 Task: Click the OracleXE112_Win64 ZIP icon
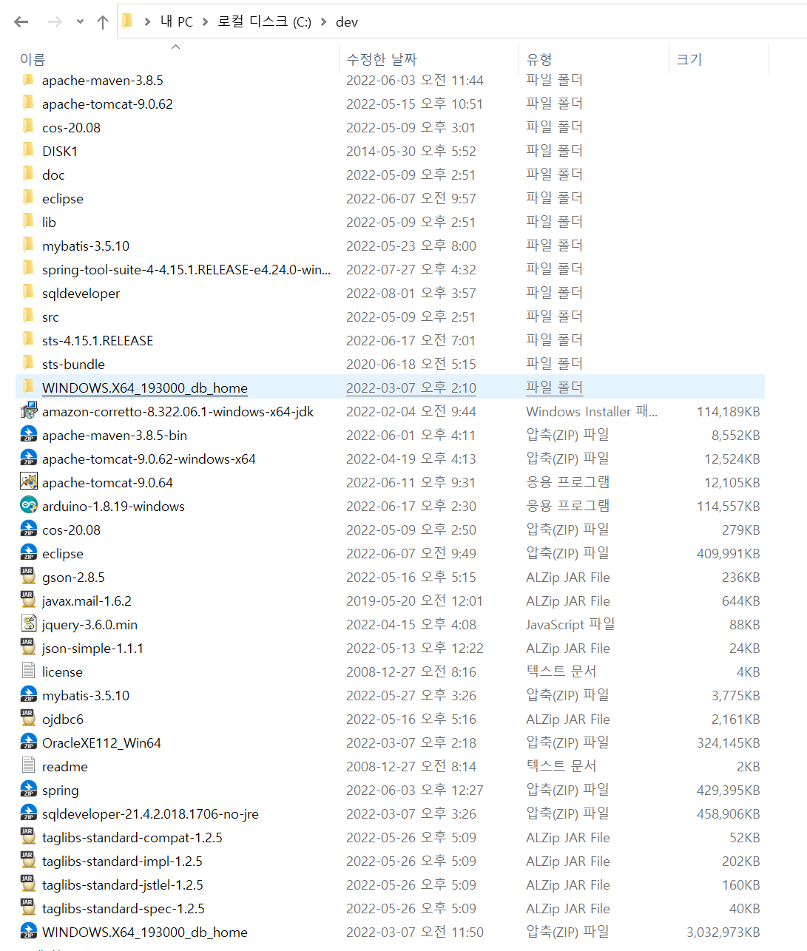28,742
